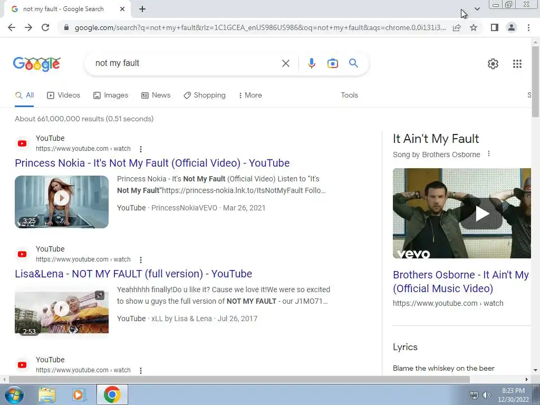Click 'Blame the whiskey on the beer' lyric
The width and height of the screenshot is (540, 405).
coord(443,368)
